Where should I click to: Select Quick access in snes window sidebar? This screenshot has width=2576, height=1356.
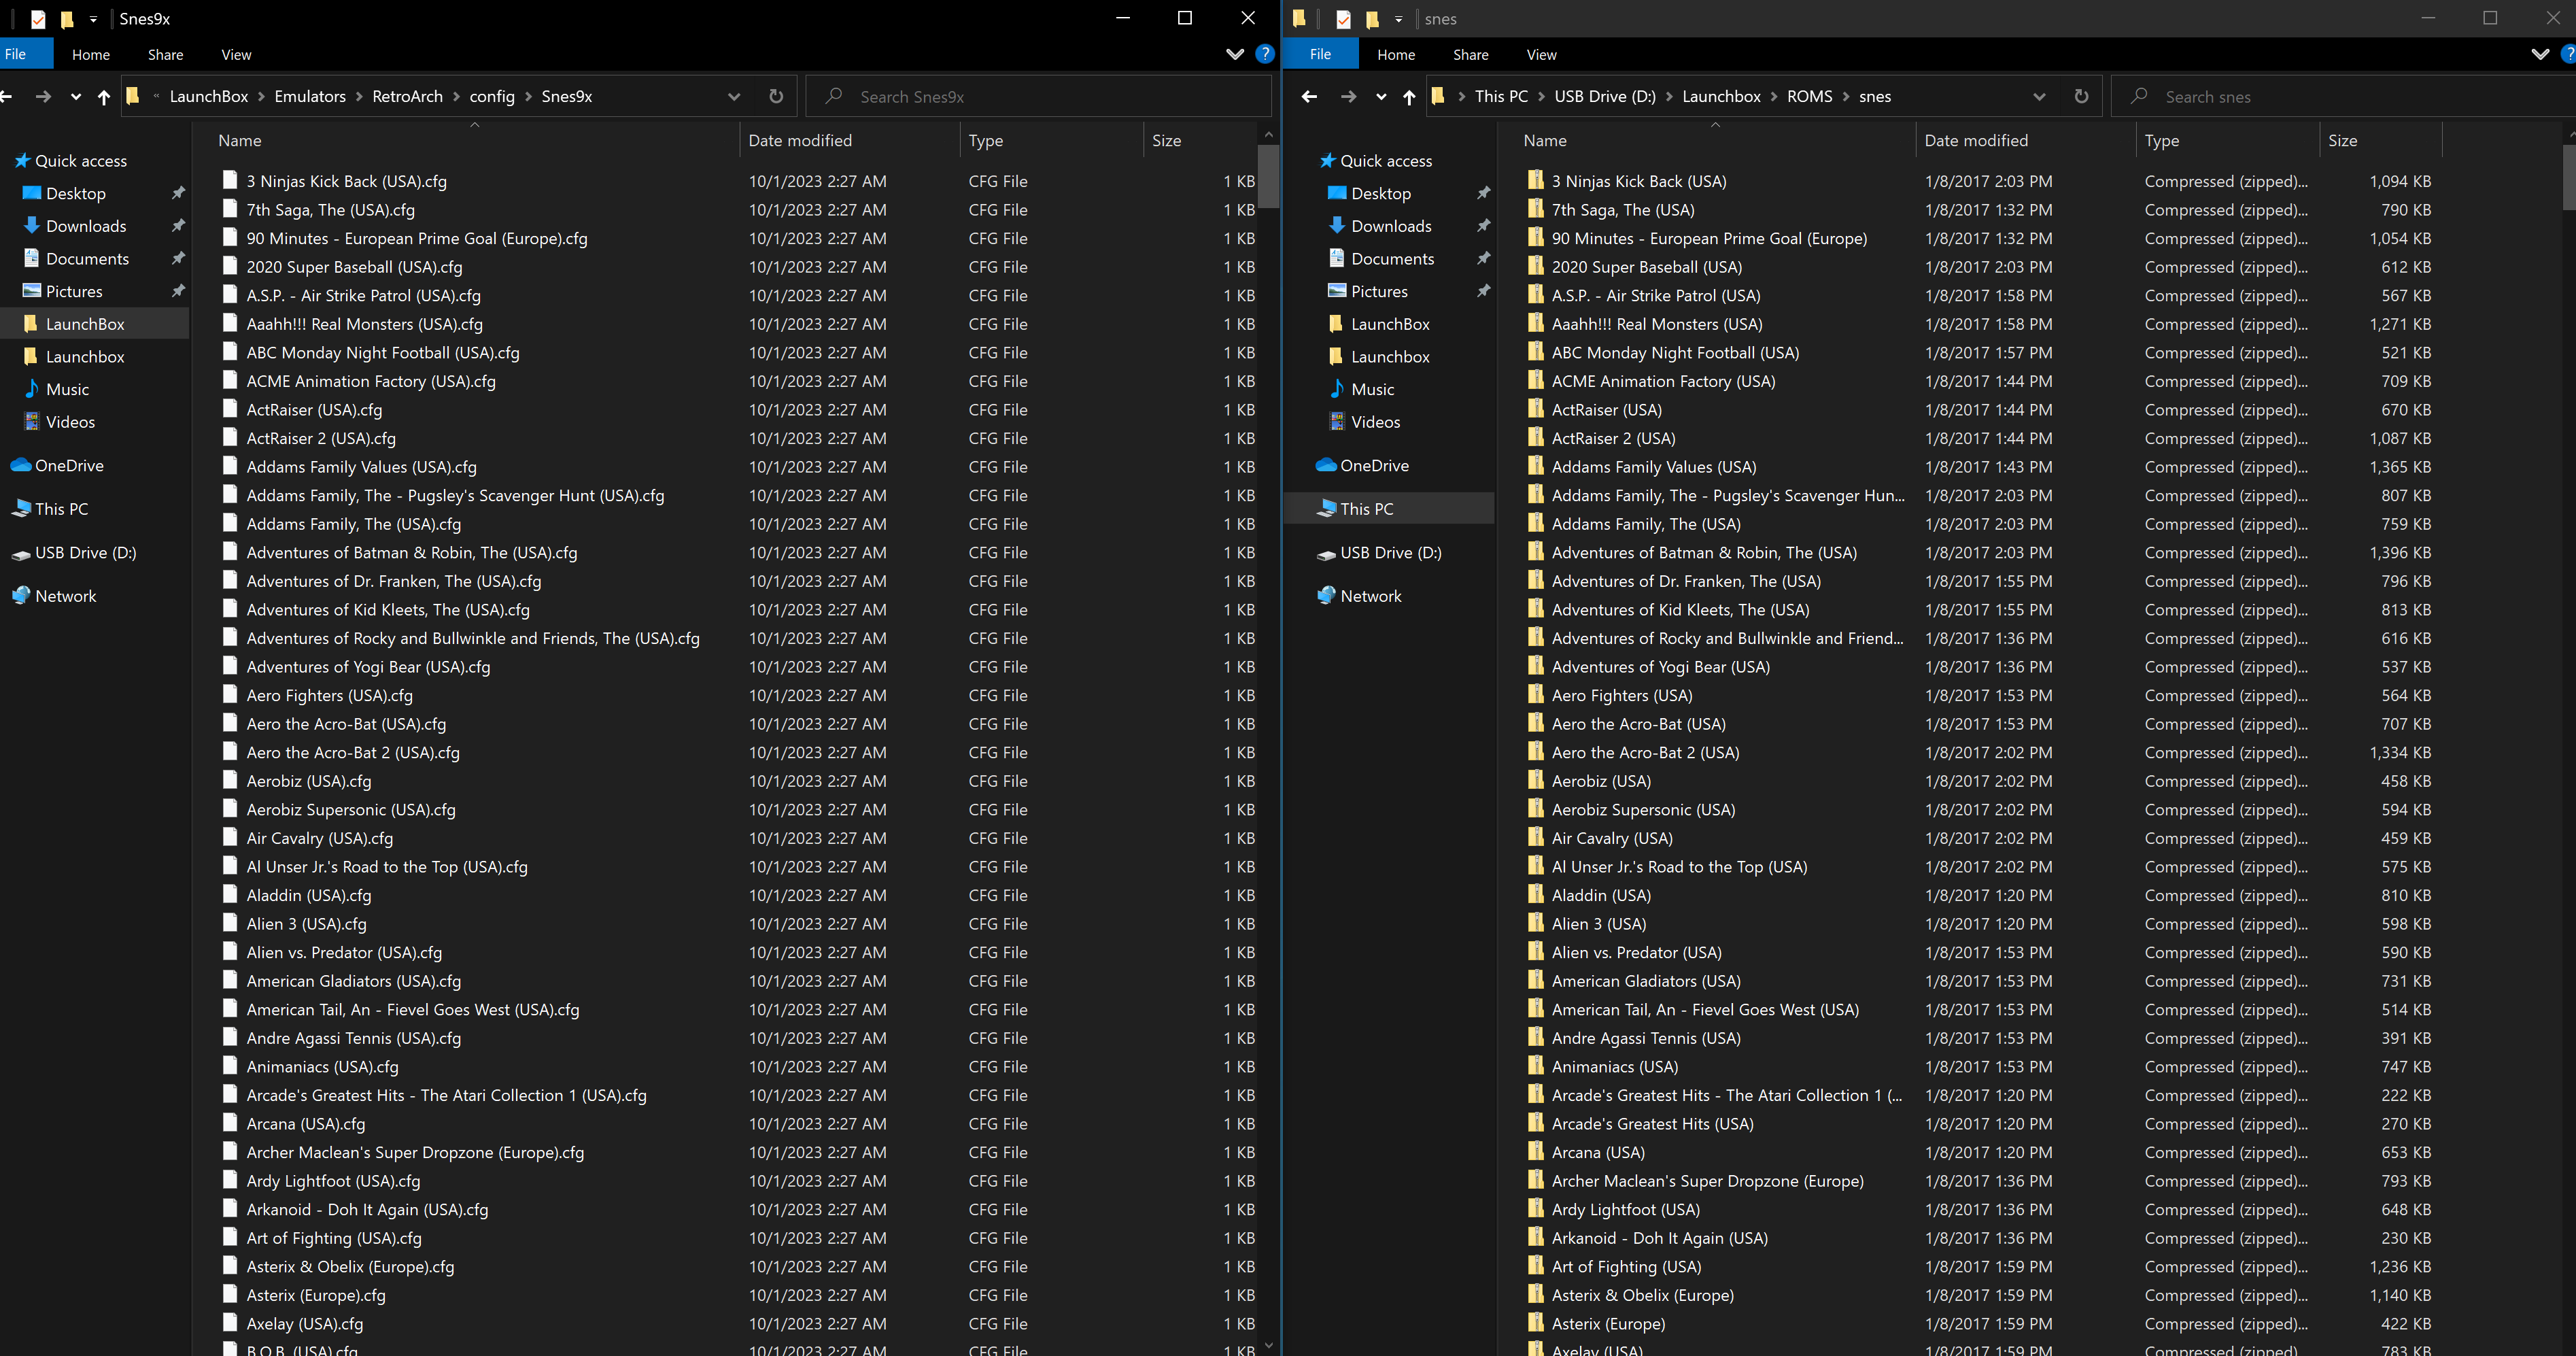click(1385, 161)
